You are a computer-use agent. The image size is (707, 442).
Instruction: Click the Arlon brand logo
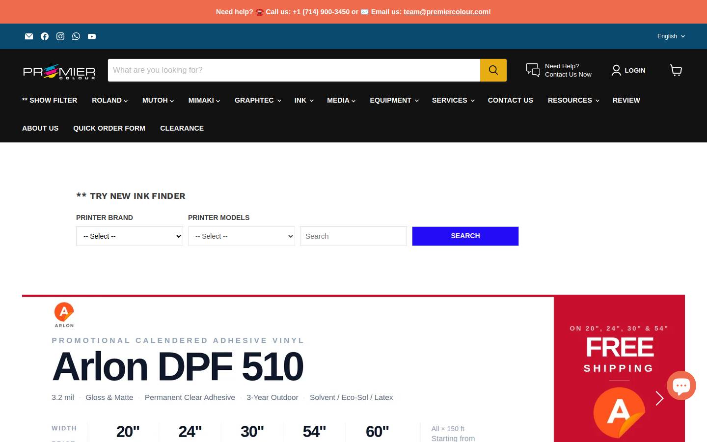[64, 315]
